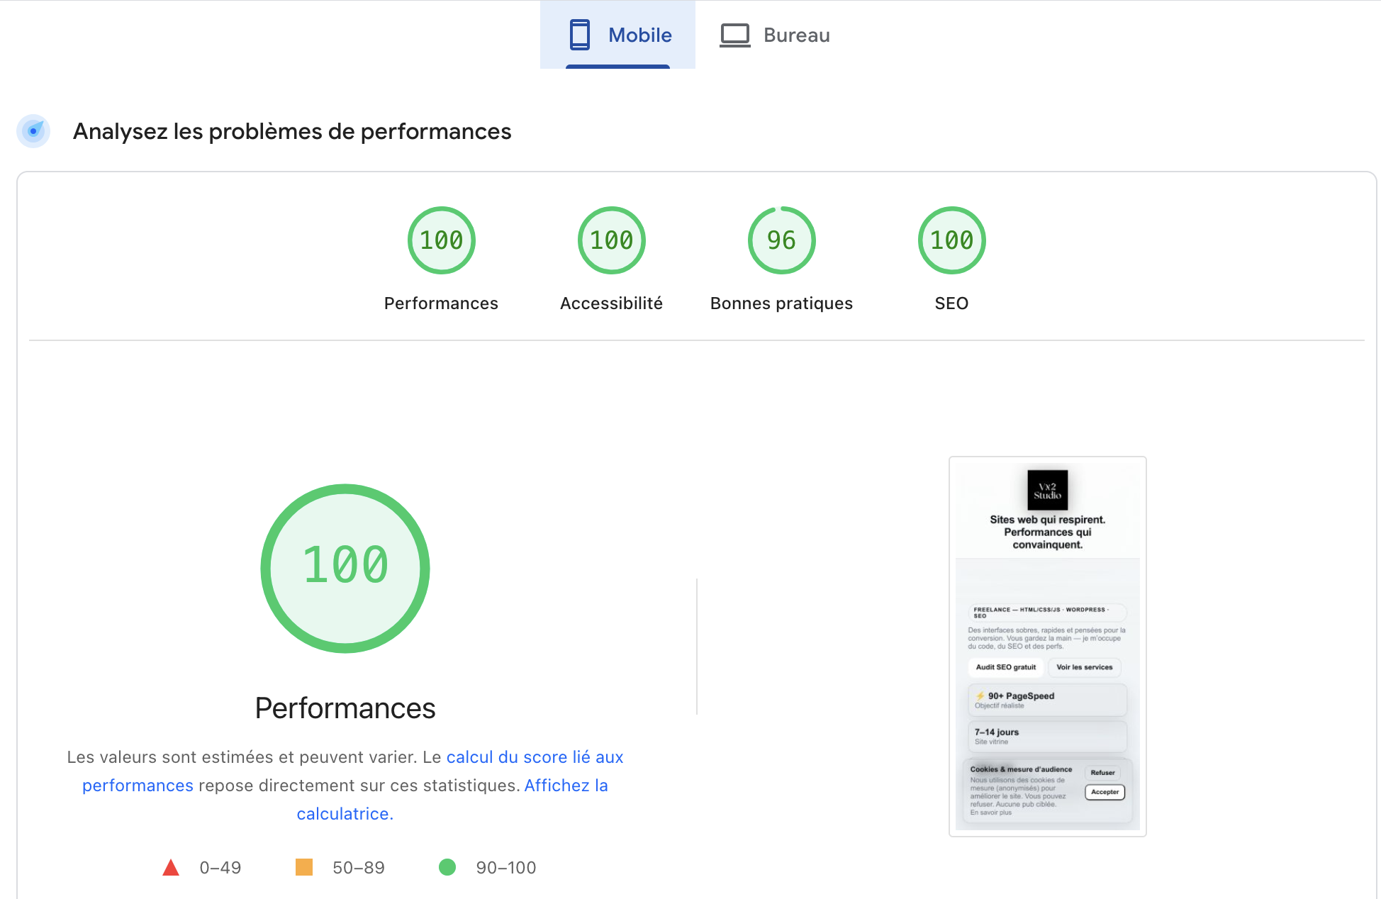This screenshot has height=899, width=1381.
Task: Click the red triangle 0–49 legend
Action: click(x=171, y=867)
